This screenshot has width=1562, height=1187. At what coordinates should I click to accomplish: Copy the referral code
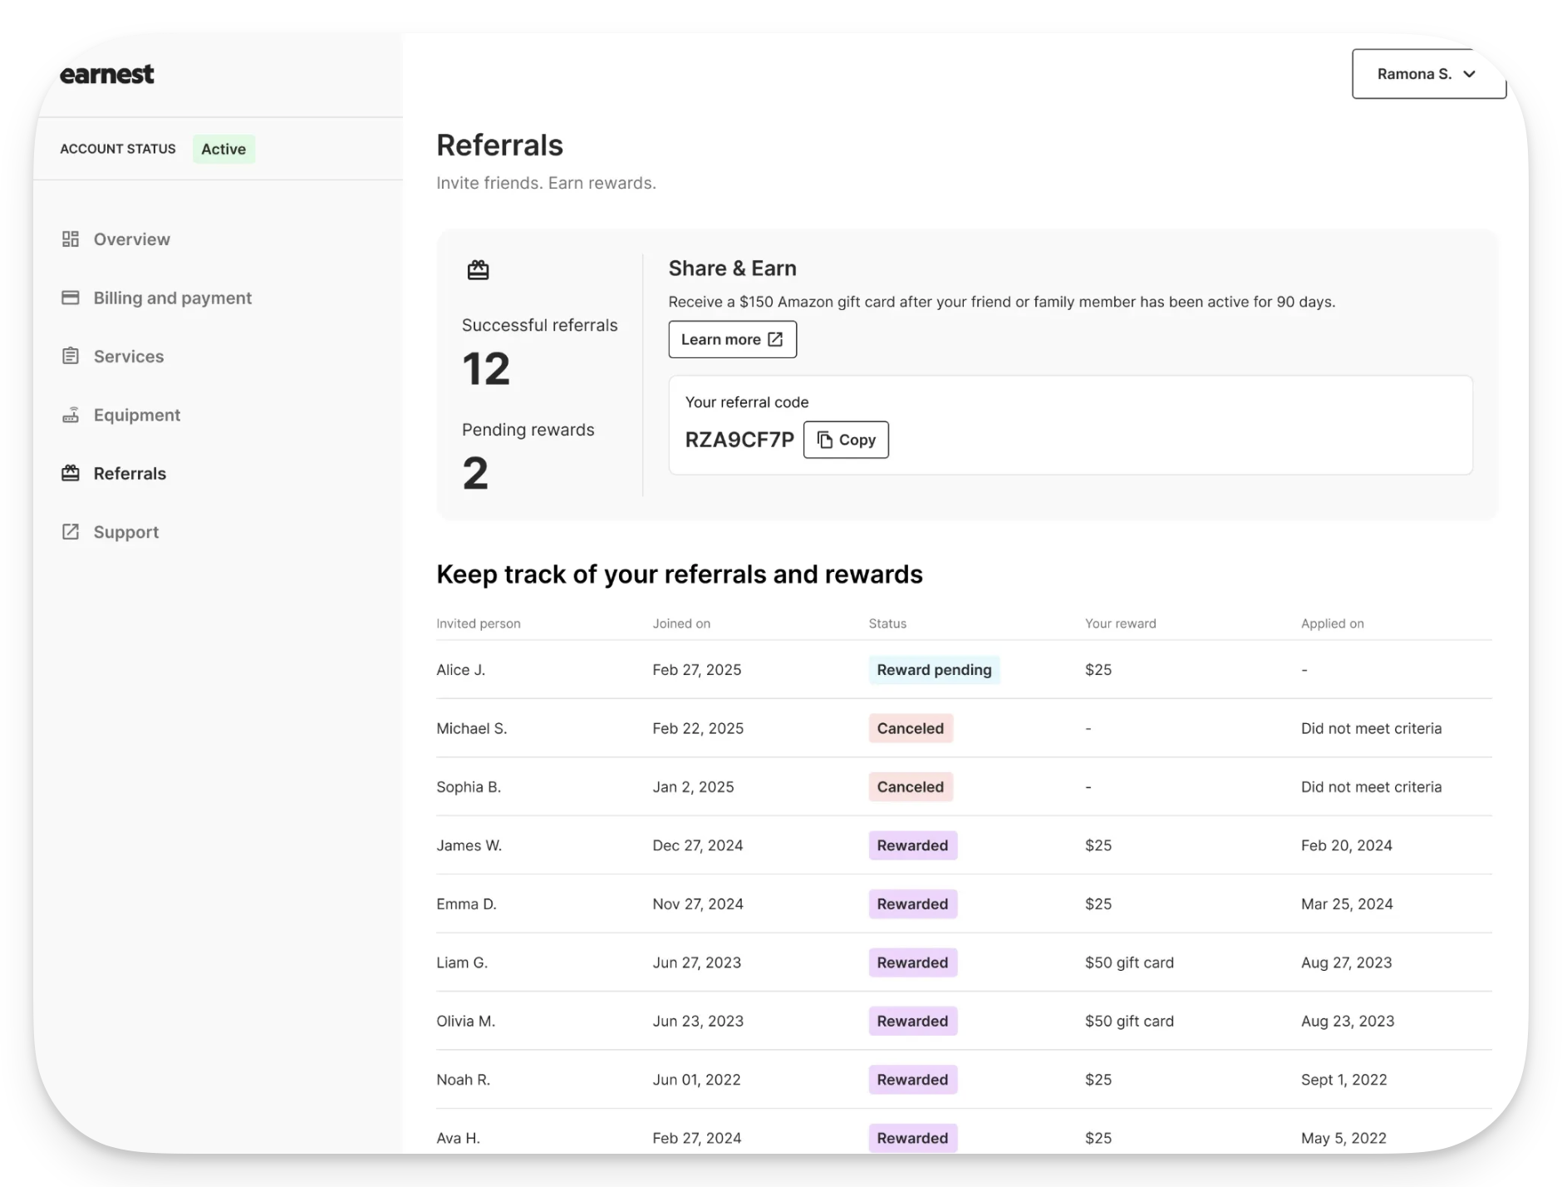pyautogui.click(x=846, y=440)
